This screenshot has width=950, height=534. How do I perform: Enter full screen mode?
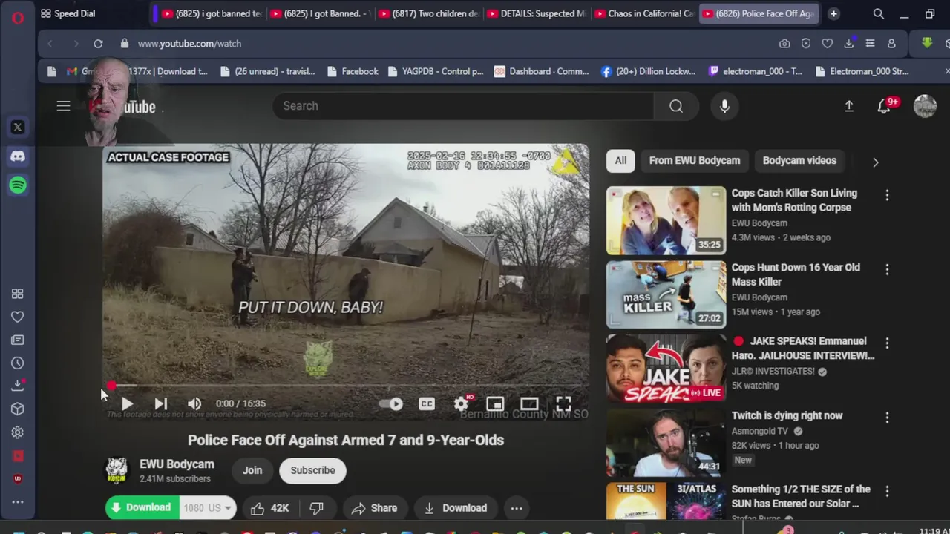(563, 404)
